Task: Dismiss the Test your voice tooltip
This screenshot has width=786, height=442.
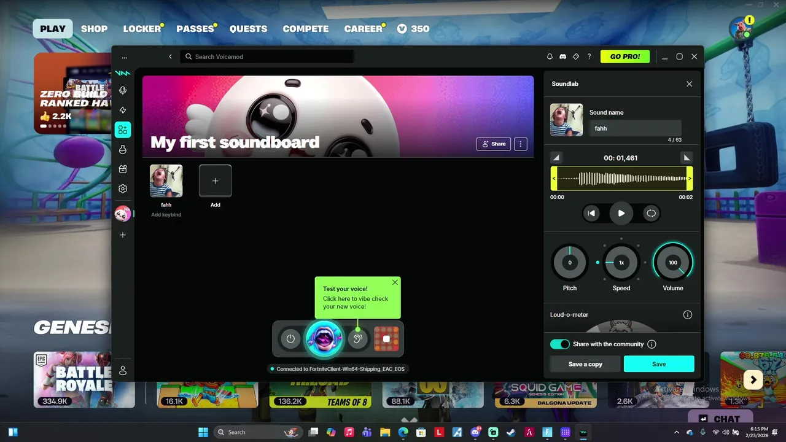Action: 395,282
